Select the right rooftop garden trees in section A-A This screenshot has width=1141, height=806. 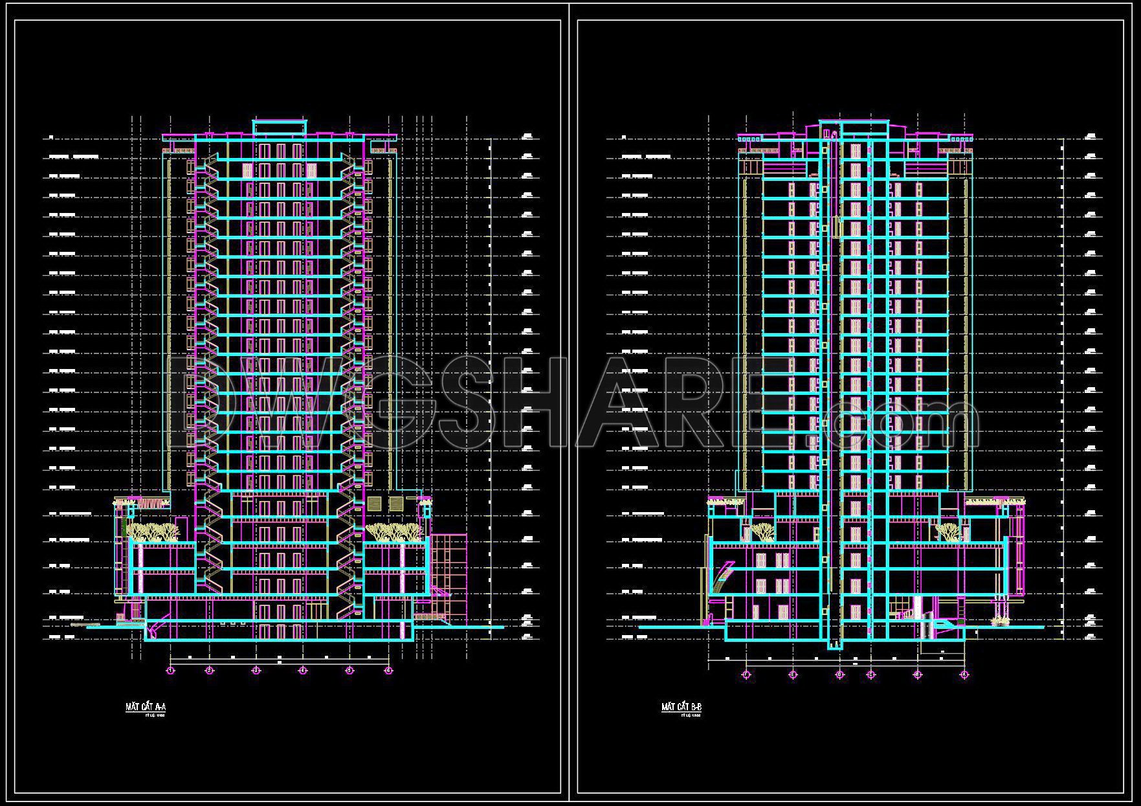tap(393, 532)
